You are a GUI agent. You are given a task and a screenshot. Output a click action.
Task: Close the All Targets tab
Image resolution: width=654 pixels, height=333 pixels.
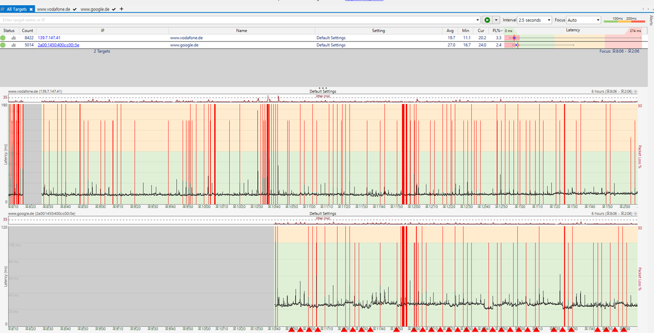pyautogui.click(x=31, y=9)
